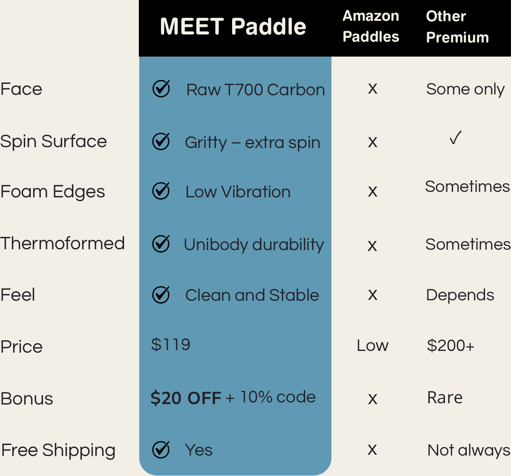The image size is (511, 476).
Task: Click the Free Shipping row label
Action: pyautogui.click(x=58, y=450)
